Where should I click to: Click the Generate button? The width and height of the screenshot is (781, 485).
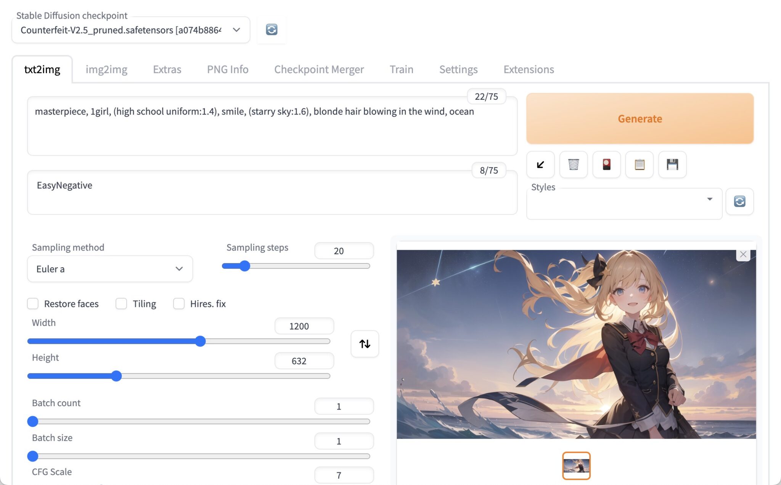[x=640, y=118]
